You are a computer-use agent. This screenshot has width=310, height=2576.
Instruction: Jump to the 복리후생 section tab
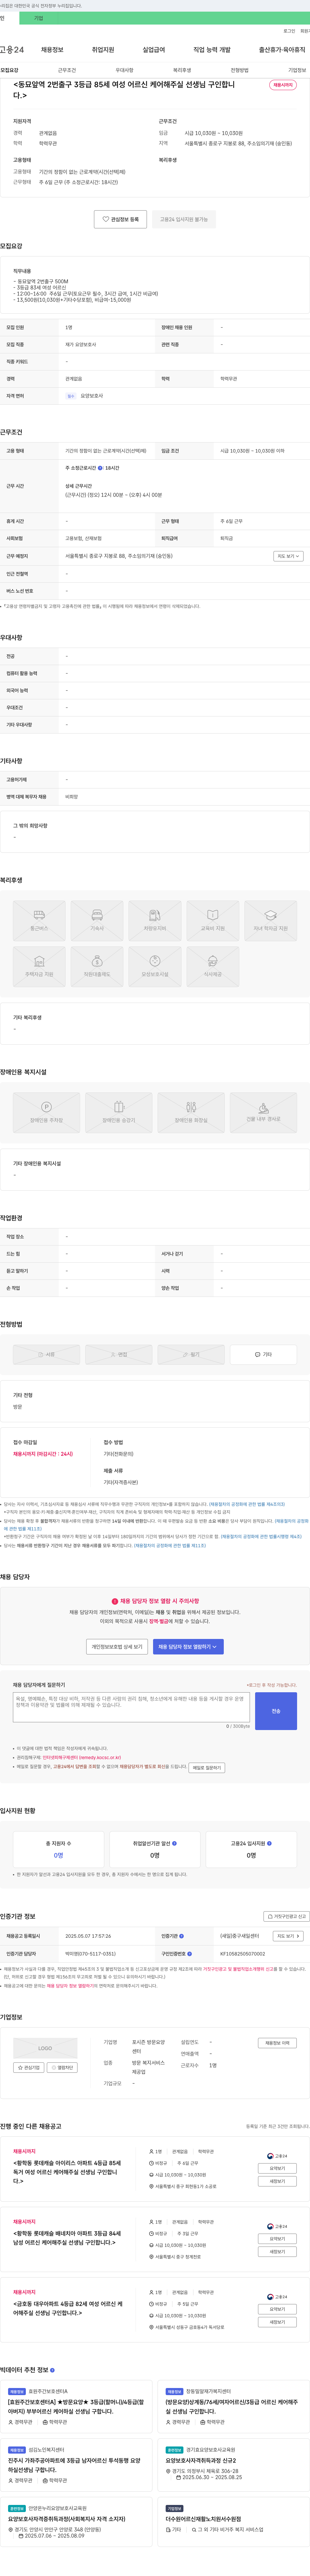click(x=182, y=70)
